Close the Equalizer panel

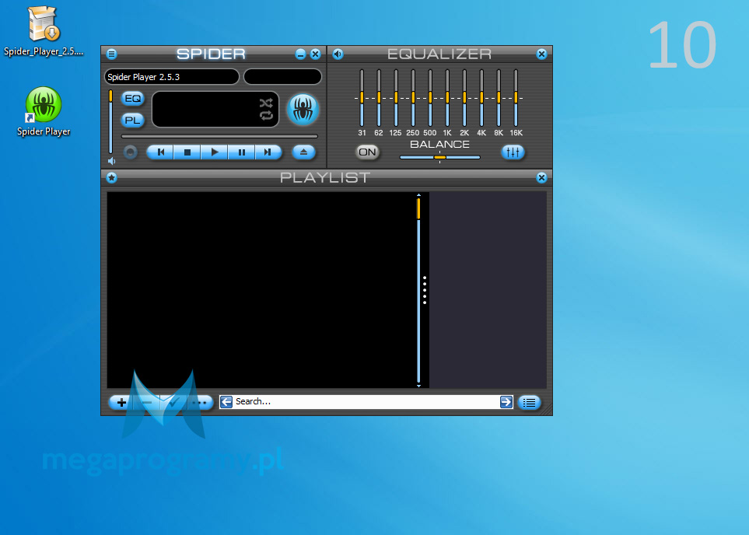tap(541, 54)
